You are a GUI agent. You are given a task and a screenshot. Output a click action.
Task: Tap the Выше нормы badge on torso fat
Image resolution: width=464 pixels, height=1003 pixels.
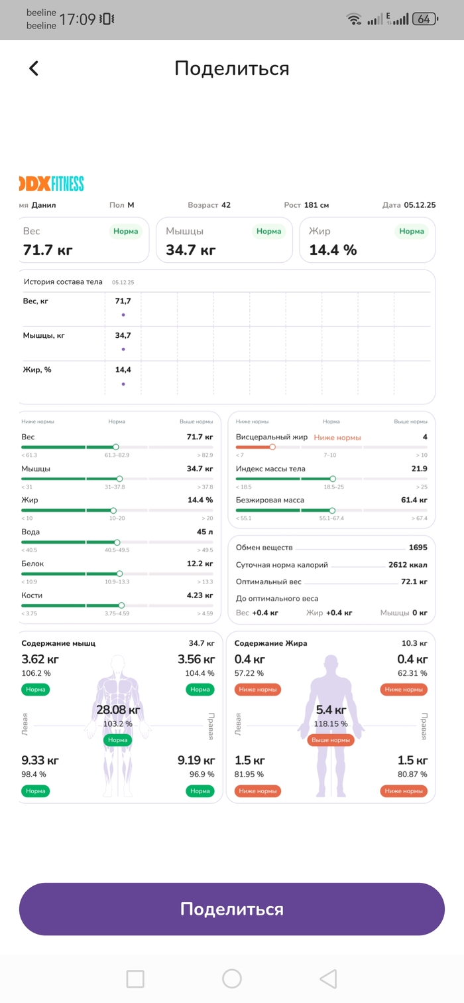[331, 740]
